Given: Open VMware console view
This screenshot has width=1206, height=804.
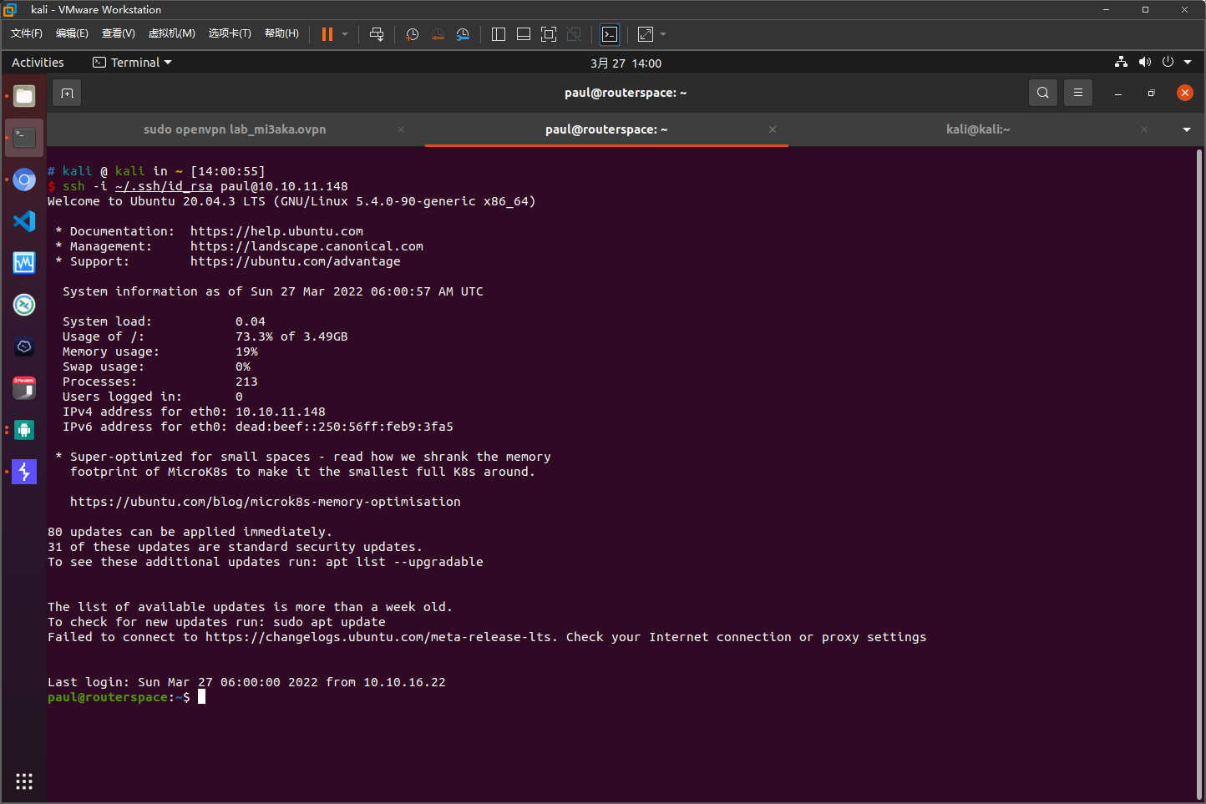Looking at the screenshot, I should [610, 34].
